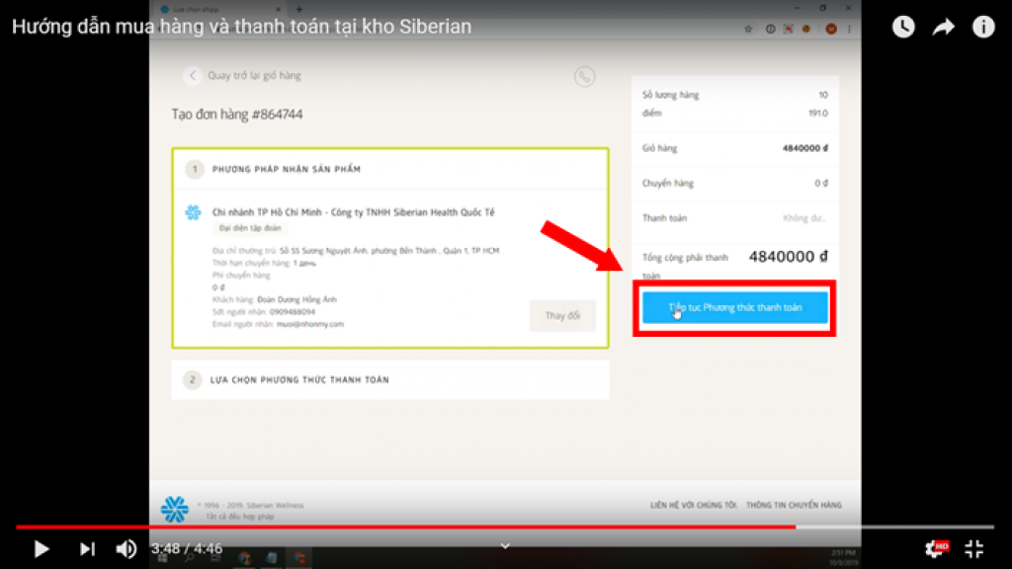1012x569 pixels.
Task: Click the Siberian Wellness footer logo
Action: [x=175, y=509]
